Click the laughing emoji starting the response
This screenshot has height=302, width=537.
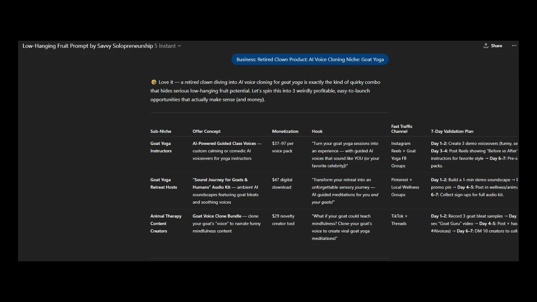pos(154,82)
